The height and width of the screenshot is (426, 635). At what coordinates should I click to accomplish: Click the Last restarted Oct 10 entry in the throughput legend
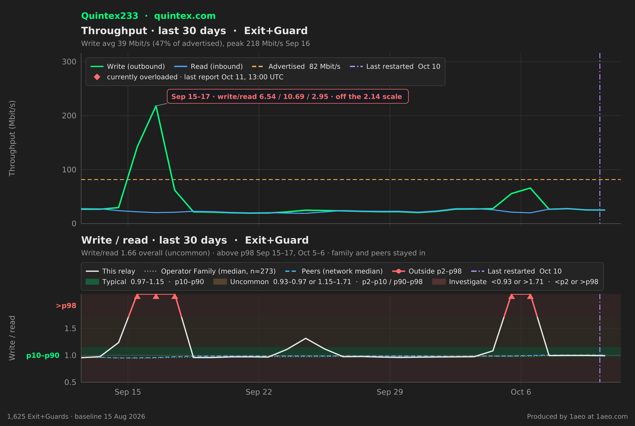pos(395,66)
